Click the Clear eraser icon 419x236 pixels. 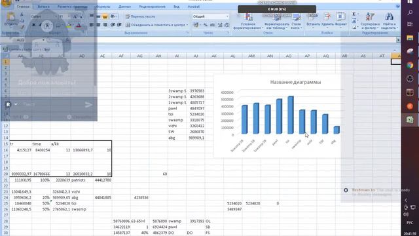pyautogui.click(x=354, y=27)
